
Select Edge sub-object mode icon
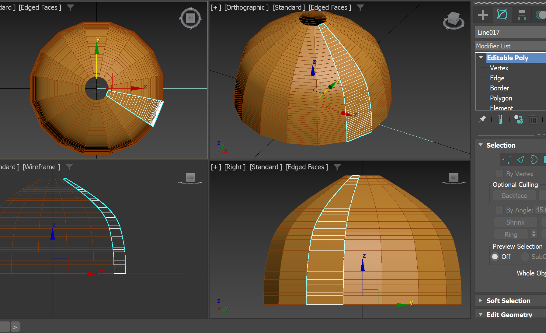pyautogui.click(x=520, y=159)
